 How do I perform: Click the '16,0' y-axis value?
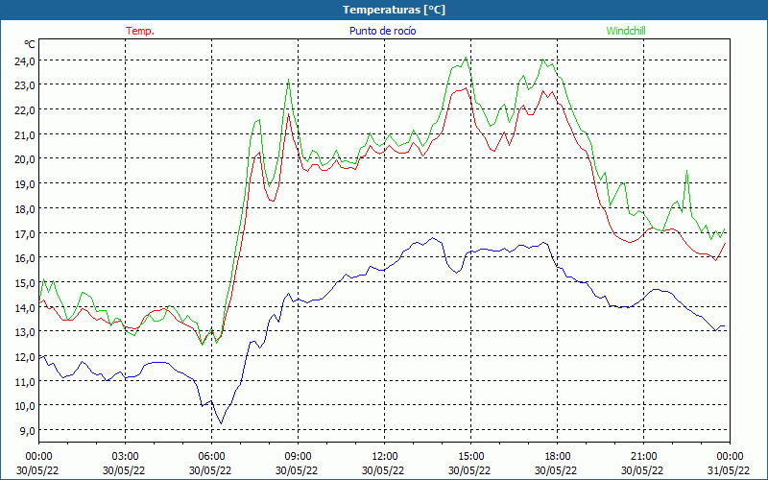(x=25, y=257)
